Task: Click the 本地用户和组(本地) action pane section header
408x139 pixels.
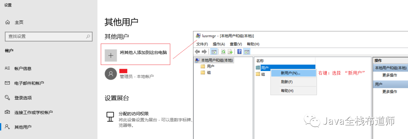Action: click(390, 68)
